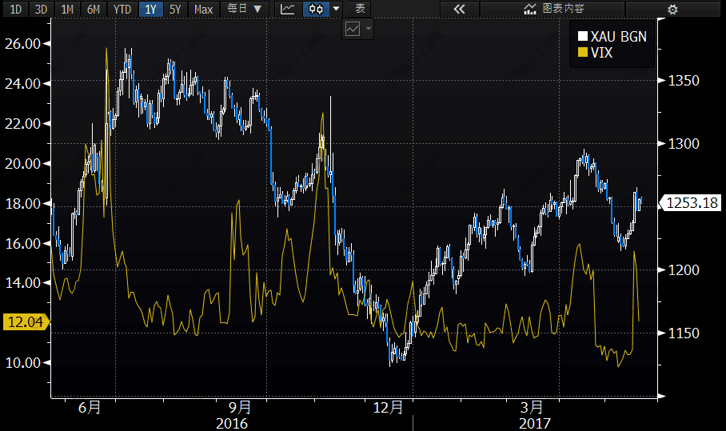Select XAU BGN legend label
The height and width of the screenshot is (431, 726).
tap(619, 37)
